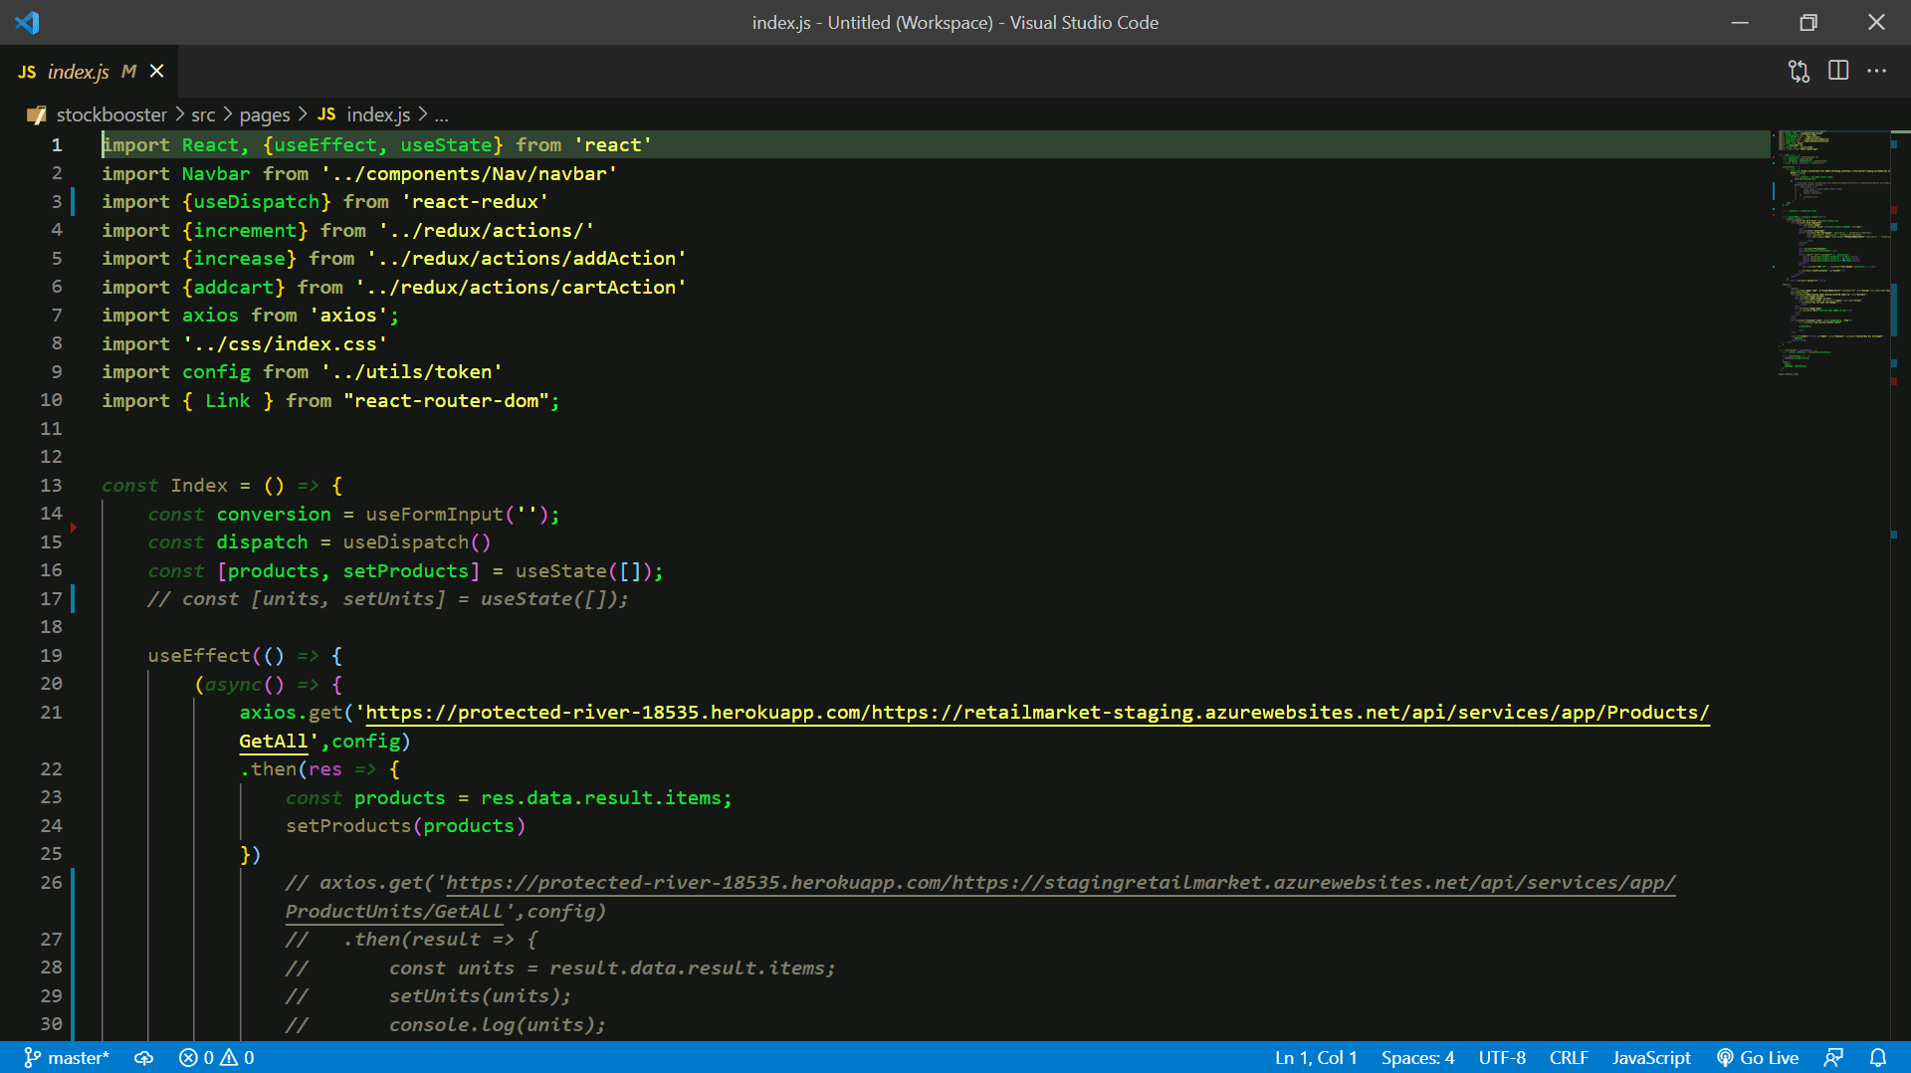
Task: Change indentation via Spaces: 4
Action: pyautogui.click(x=1417, y=1057)
